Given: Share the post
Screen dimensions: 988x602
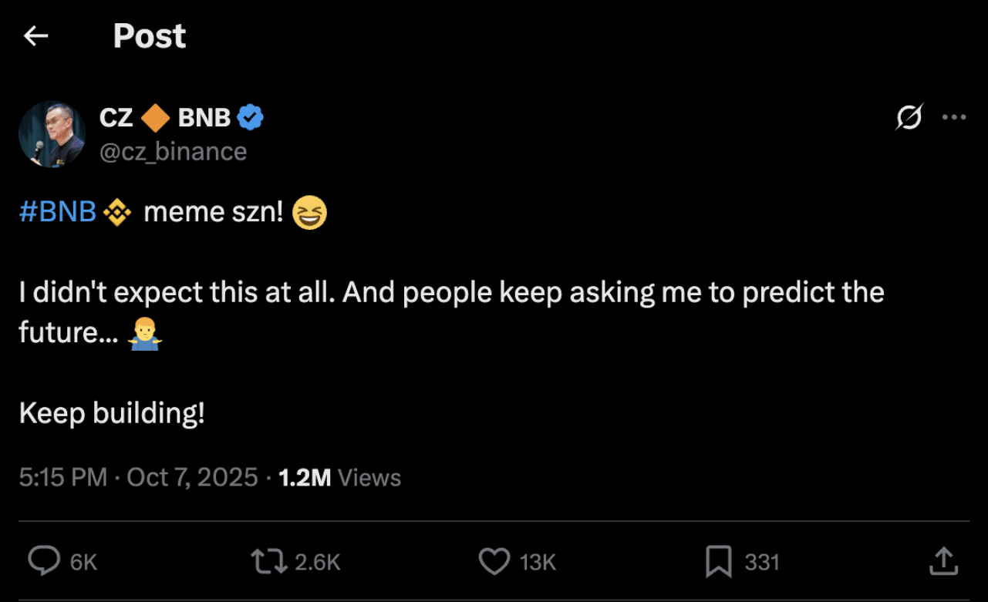Looking at the screenshot, I should [x=942, y=562].
